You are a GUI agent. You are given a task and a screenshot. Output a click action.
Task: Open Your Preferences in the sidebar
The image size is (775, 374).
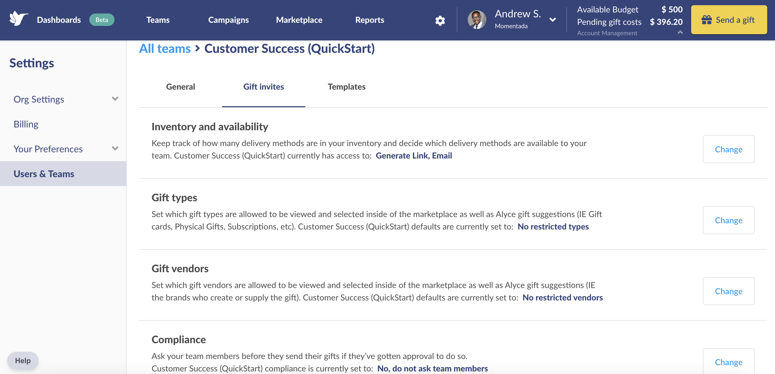tap(48, 149)
